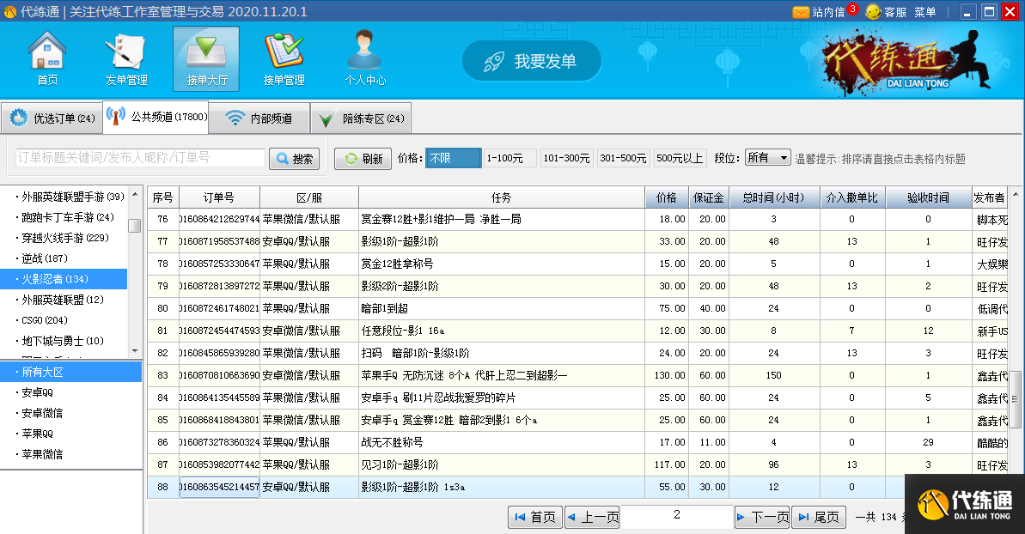Select the 不限 price filter
The width and height of the screenshot is (1025, 534).
[x=453, y=158]
